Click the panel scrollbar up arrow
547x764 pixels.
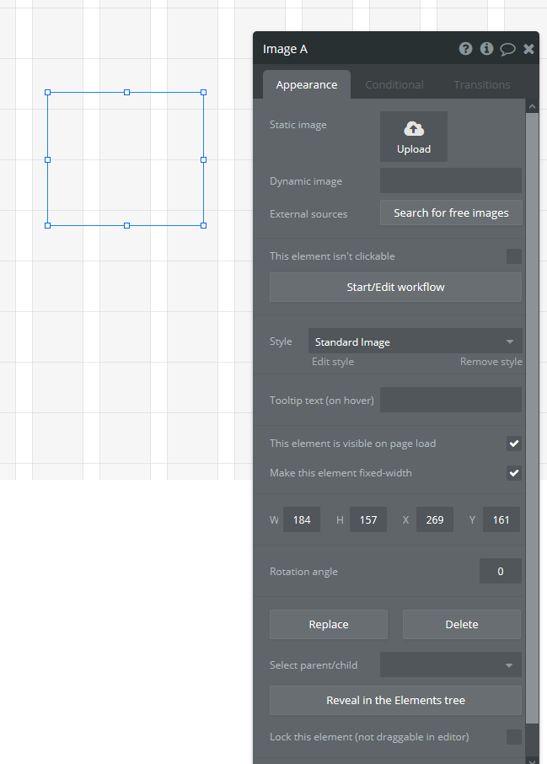coord(532,105)
